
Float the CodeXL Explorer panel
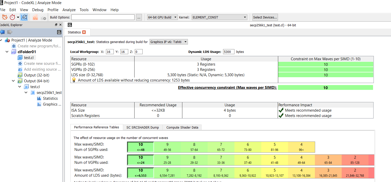pyautogui.click(x=56, y=25)
